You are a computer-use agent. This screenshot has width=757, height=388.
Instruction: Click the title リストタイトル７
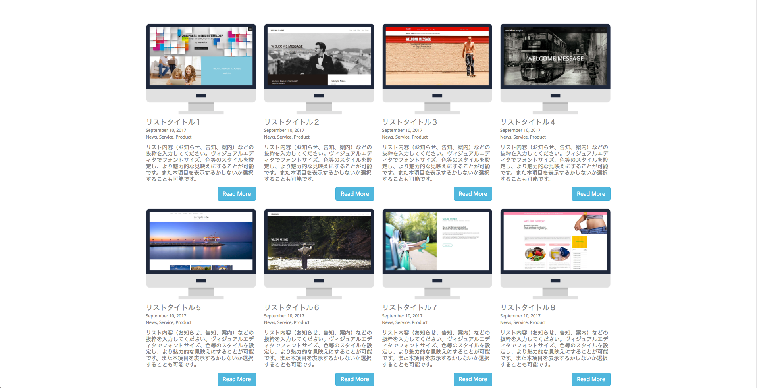[410, 307]
